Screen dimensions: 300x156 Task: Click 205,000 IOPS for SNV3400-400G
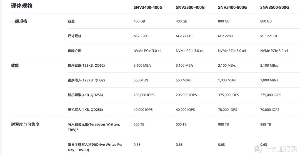pyautogui.click(x=144, y=95)
